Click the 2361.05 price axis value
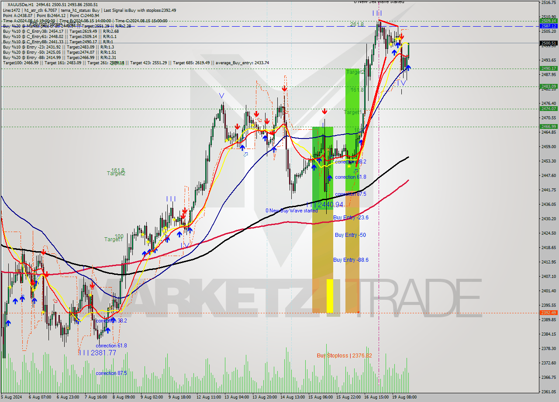This screenshot has height=402, width=559. [x=548, y=392]
